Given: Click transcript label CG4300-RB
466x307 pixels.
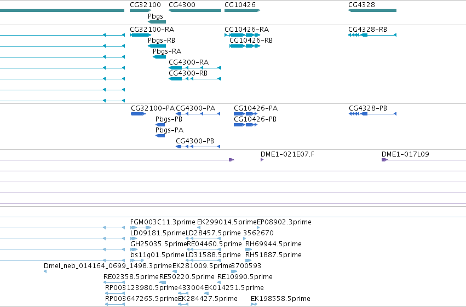Looking at the screenshot, I should 188,73.
